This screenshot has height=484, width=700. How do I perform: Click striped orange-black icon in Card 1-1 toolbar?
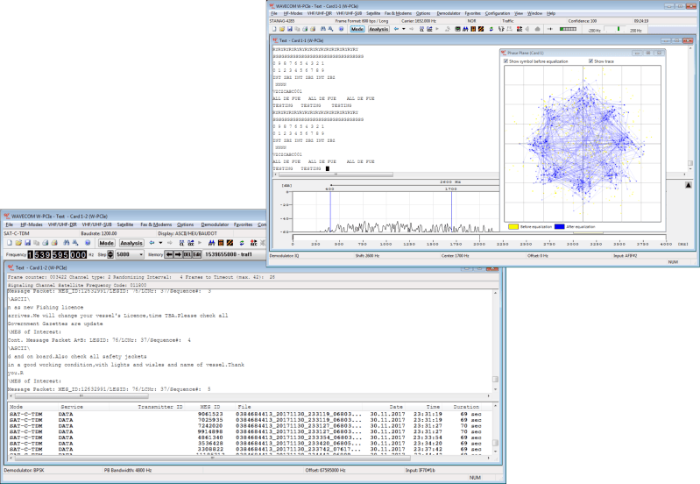click(x=481, y=29)
